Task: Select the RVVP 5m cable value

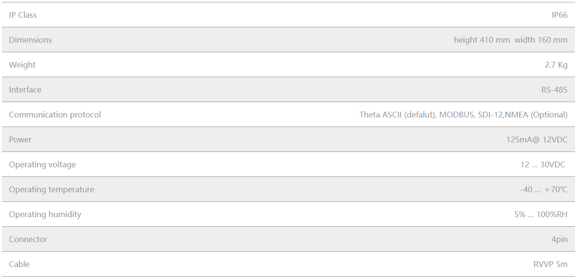Action: [550, 264]
